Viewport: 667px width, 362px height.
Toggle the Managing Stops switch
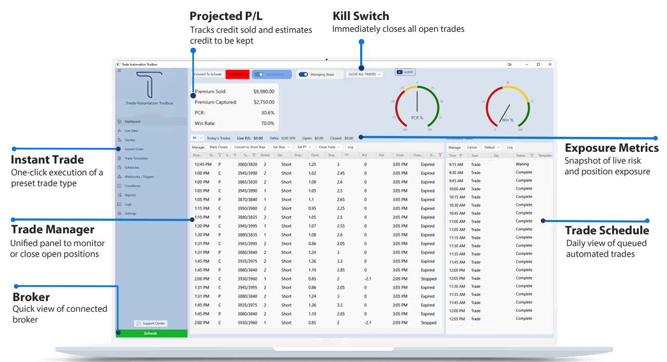303,74
